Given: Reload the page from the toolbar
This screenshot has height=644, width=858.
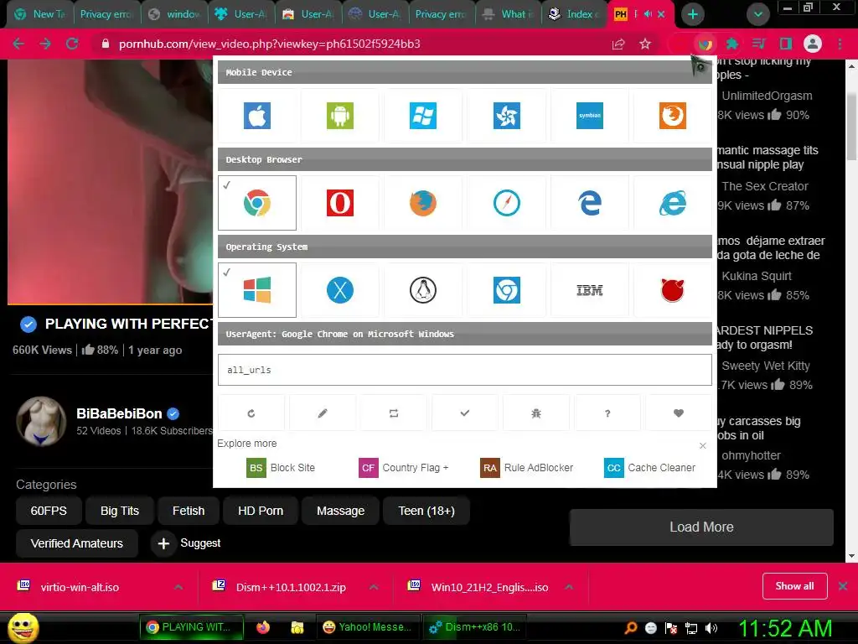Looking at the screenshot, I should pos(72,44).
